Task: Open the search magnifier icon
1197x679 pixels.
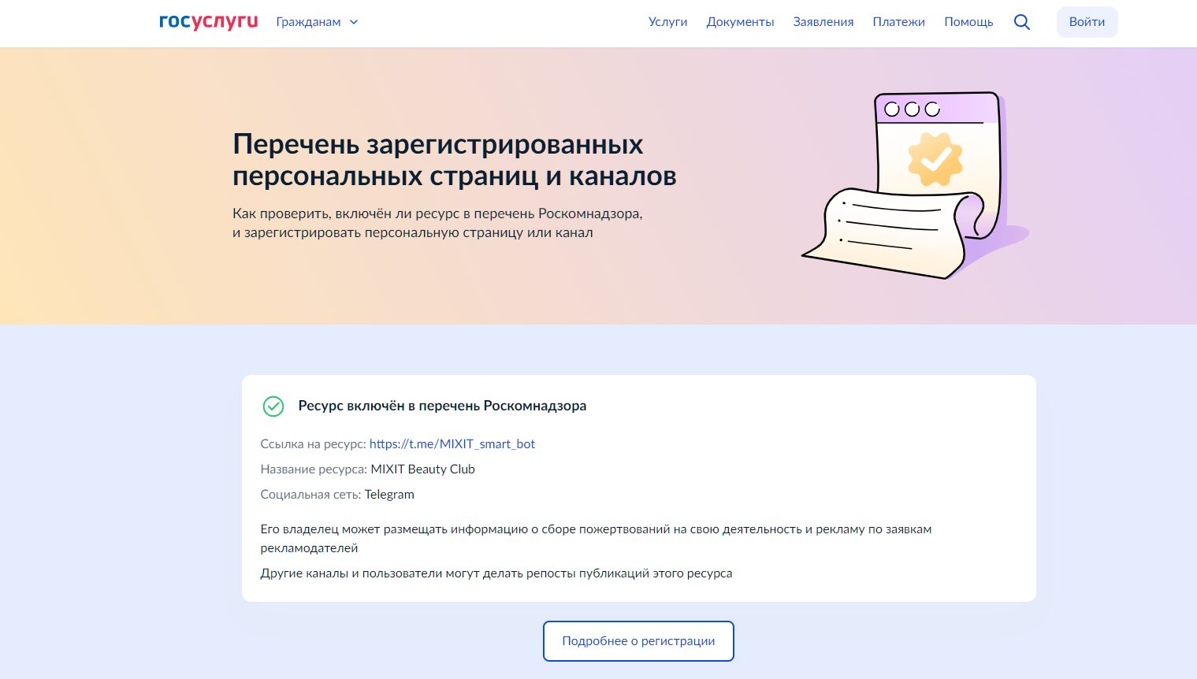Action: (1022, 22)
